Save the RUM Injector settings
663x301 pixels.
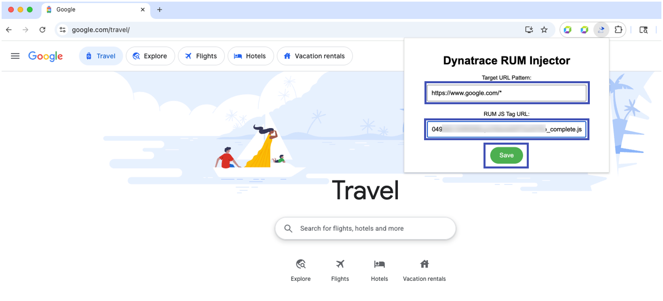click(507, 156)
